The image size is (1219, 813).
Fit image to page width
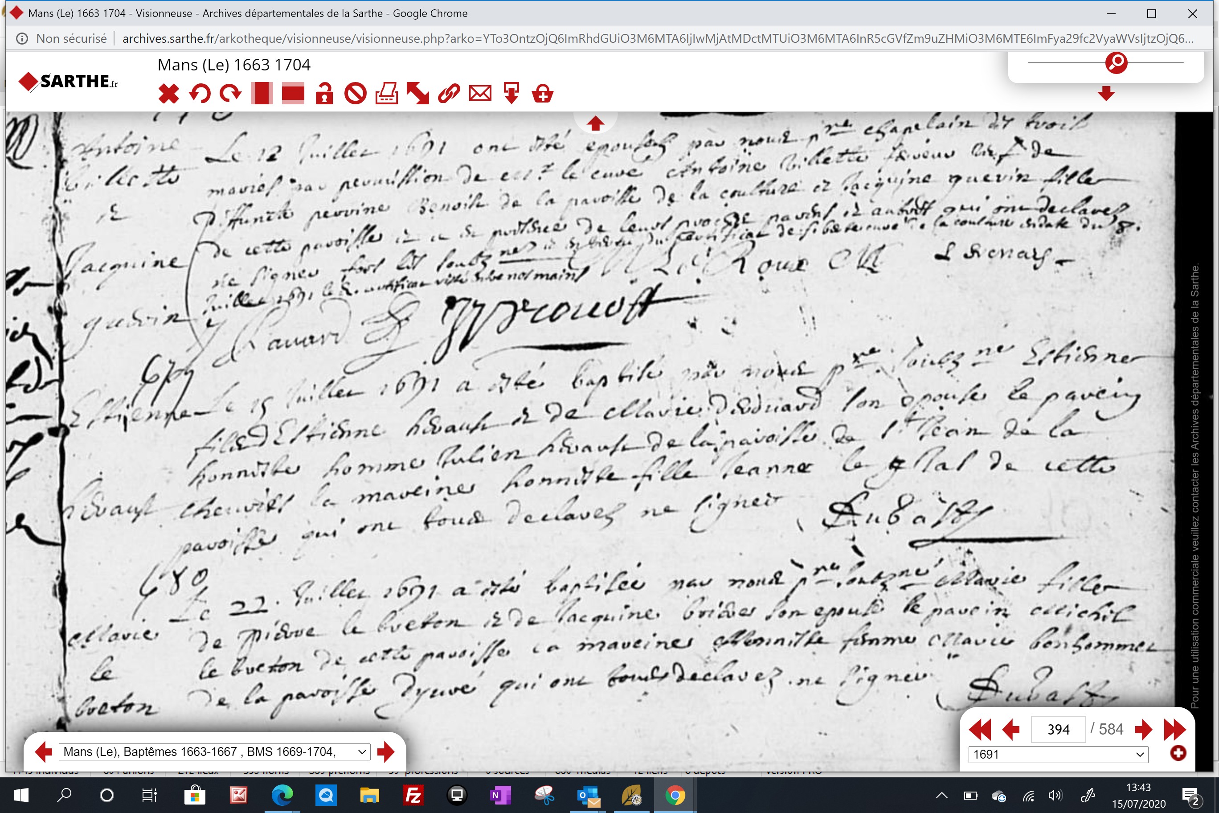pos(293,94)
